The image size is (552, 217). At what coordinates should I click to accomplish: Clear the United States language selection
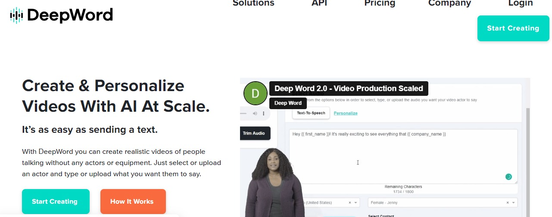pyautogui.click(x=350, y=202)
